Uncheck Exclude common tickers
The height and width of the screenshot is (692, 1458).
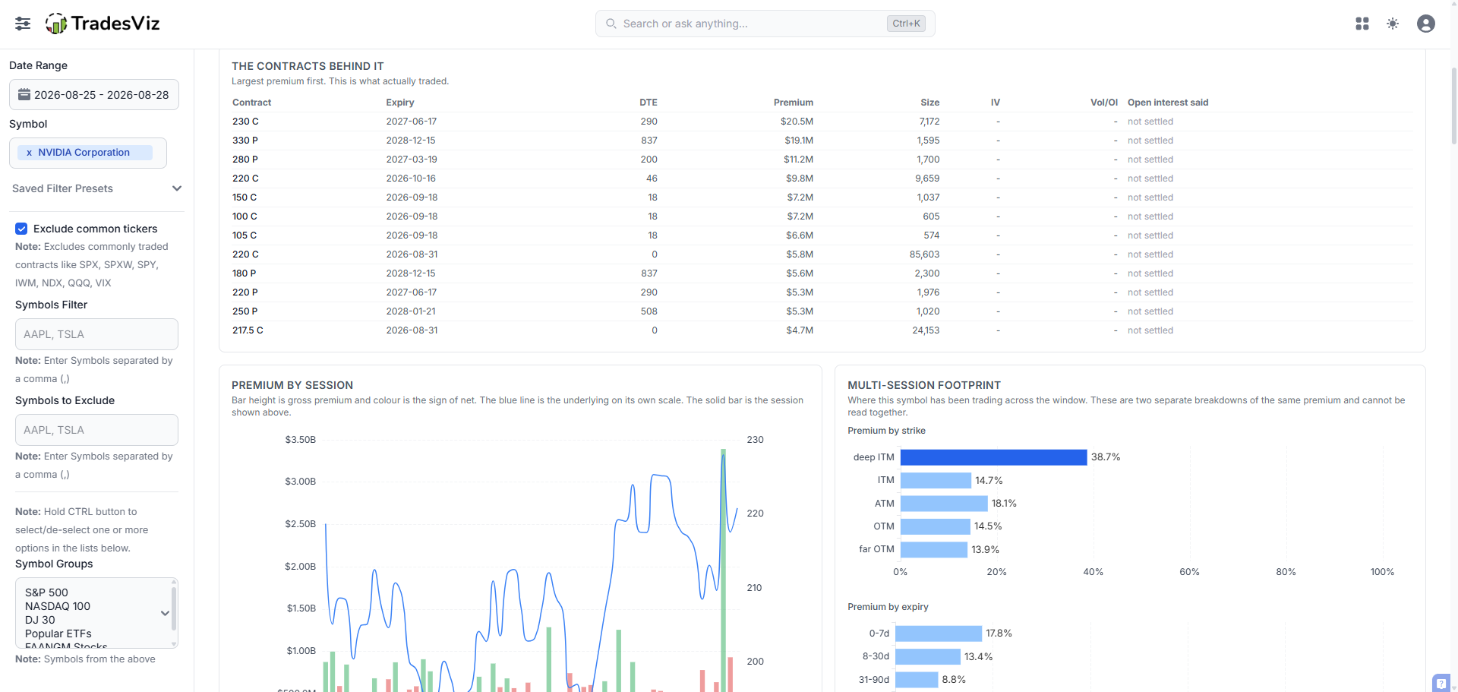pos(21,229)
